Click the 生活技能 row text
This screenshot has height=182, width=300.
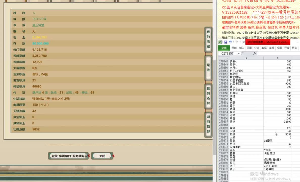click(x=51, y=99)
